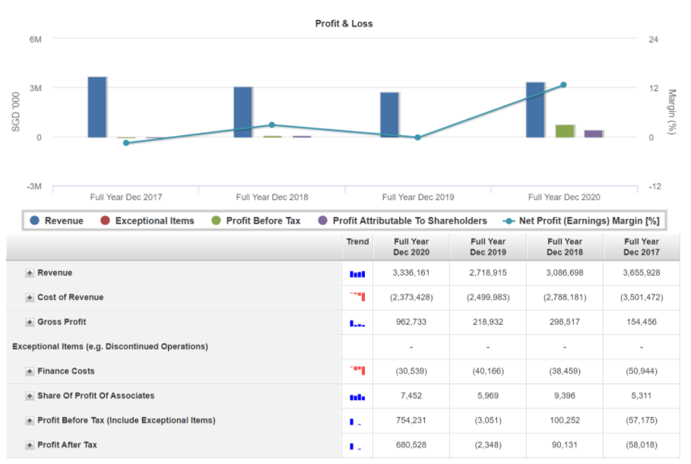Expand the Revenue row

pos(30,273)
